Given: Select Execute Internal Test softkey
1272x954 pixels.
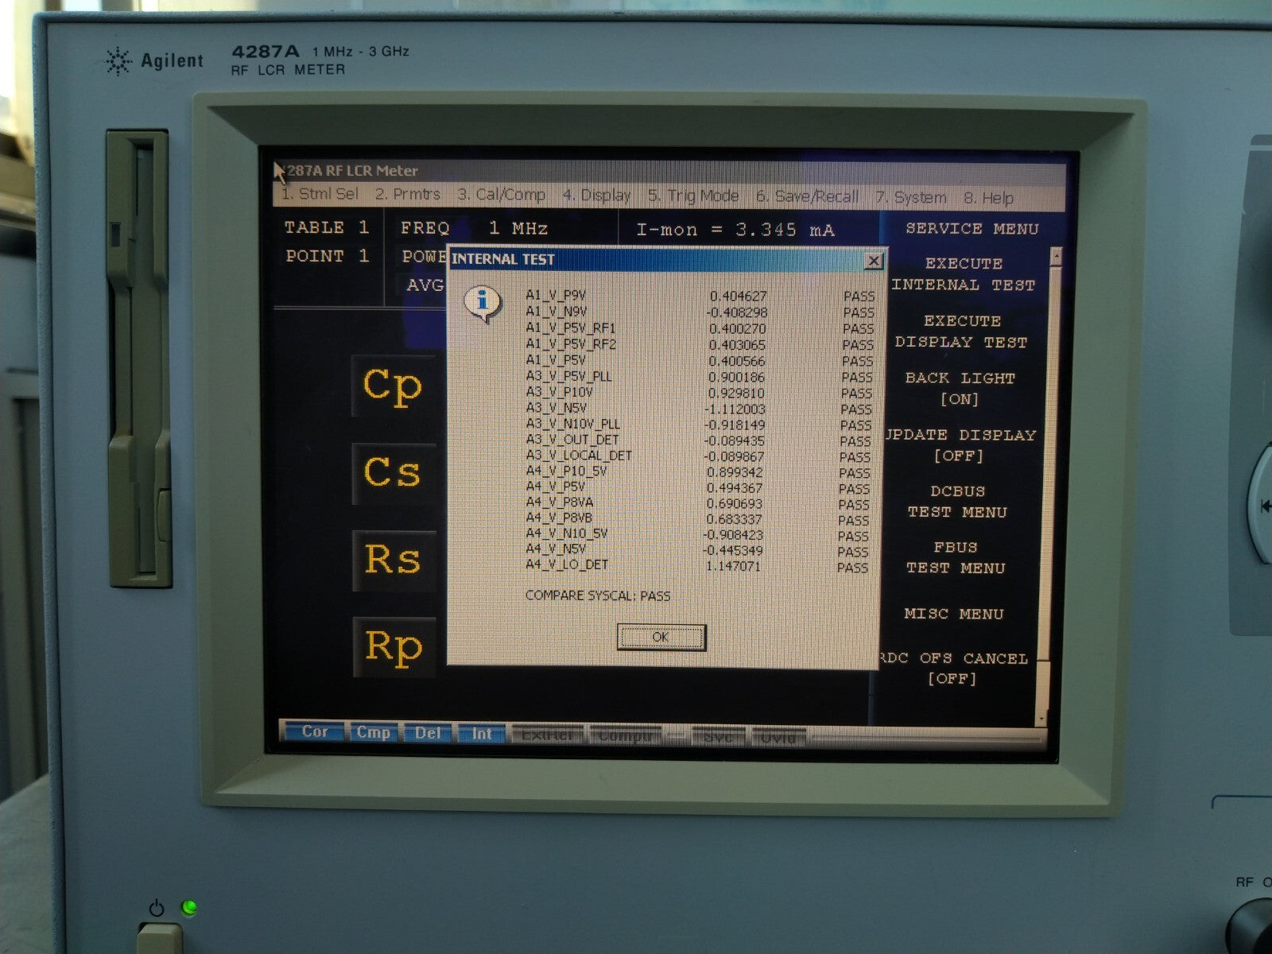Looking at the screenshot, I should pos(964,274).
